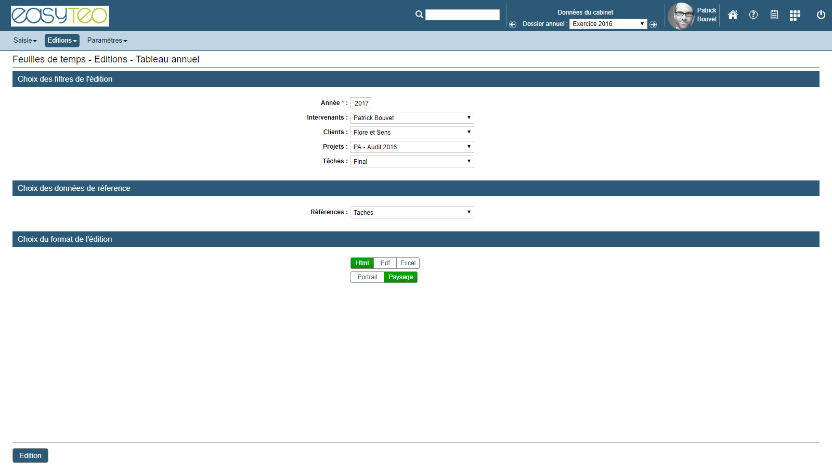Click the Edition button
Image resolution: width=832 pixels, height=468 pixels.
coord(30,456)
